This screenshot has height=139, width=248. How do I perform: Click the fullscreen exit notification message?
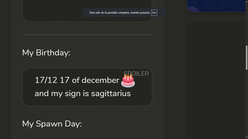119,13
